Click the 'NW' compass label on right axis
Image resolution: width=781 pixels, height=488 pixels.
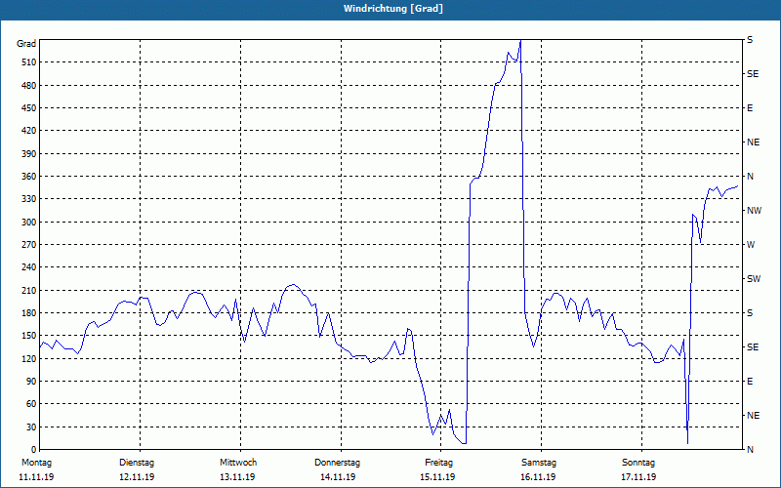(x=754, y=211)
